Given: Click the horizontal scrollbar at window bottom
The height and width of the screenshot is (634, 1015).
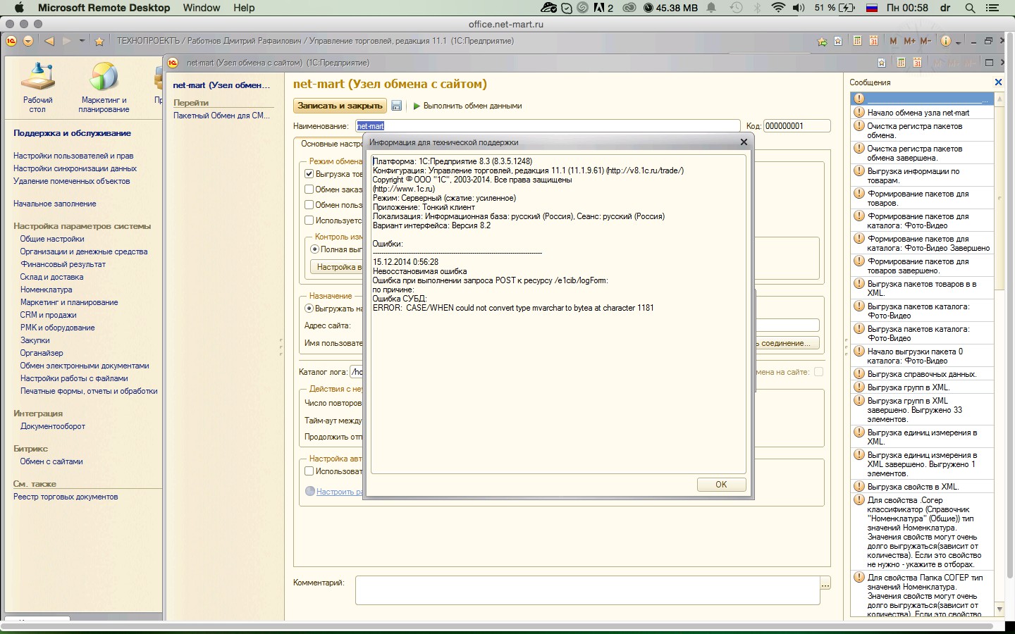Looking at the screenshot, I should pyautogui.click(x=498, y=626).
